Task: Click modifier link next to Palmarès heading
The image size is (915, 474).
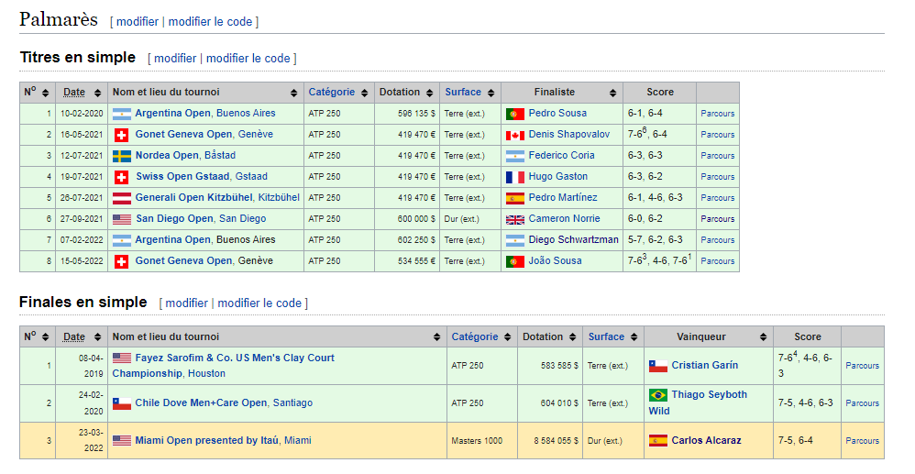Action: (x=138, y=22)
